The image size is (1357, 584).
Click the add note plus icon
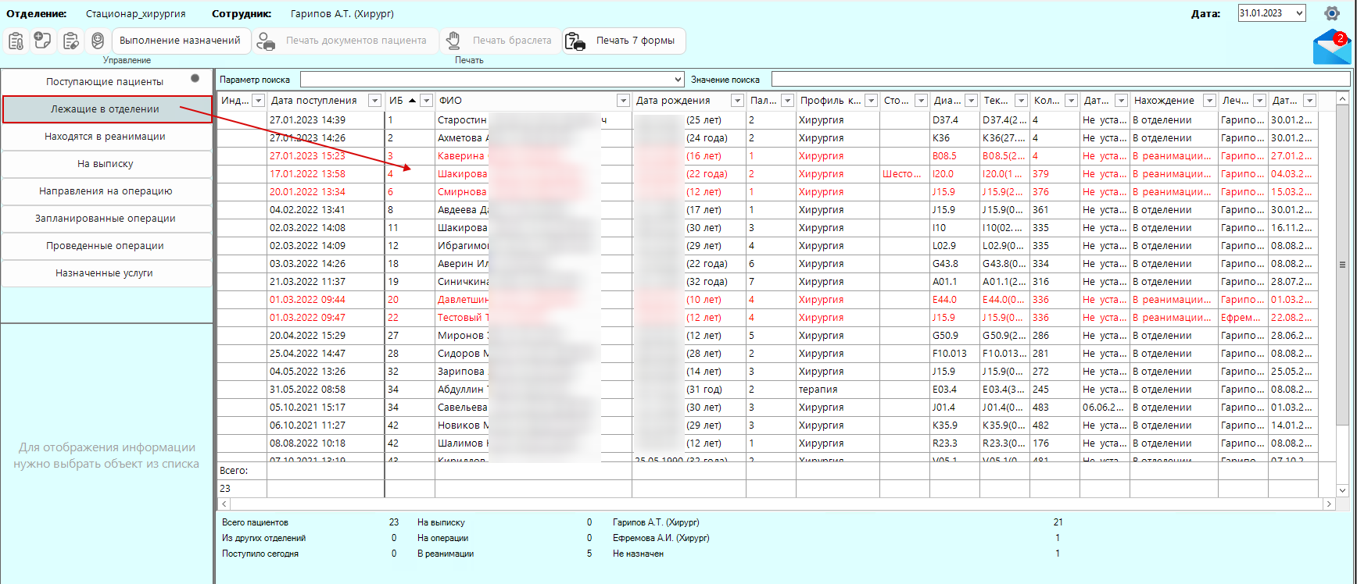click(x=43, y=41)
